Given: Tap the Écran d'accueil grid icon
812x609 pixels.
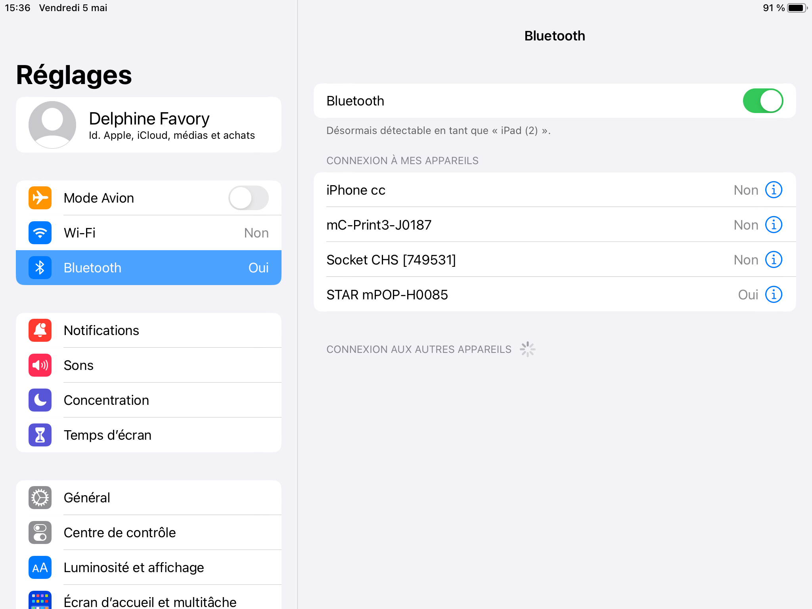Looking at the screenshot, I should [x=40, y=600].
